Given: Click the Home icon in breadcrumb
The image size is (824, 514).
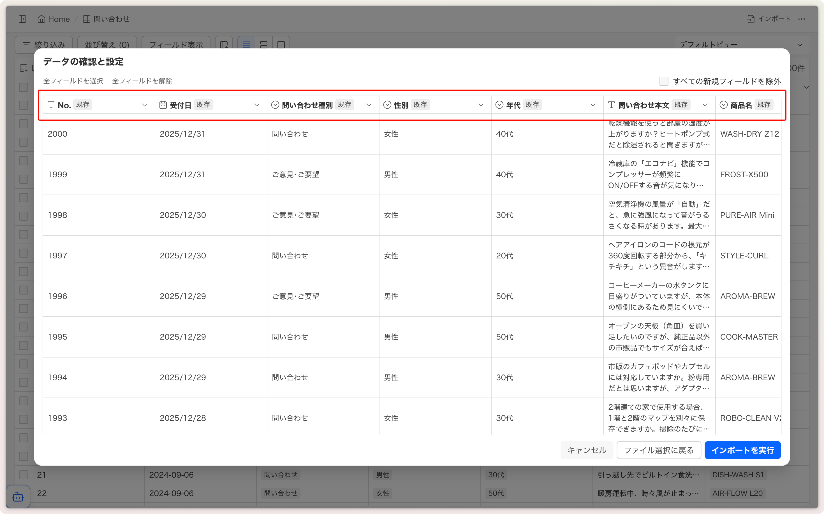Looking at the screenshot, I should [x=41, y=19].
